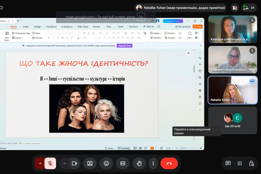Click the orange Share button
Image resolution: width=261 pixels, height=174 pixels.
(x=198, y=27)
